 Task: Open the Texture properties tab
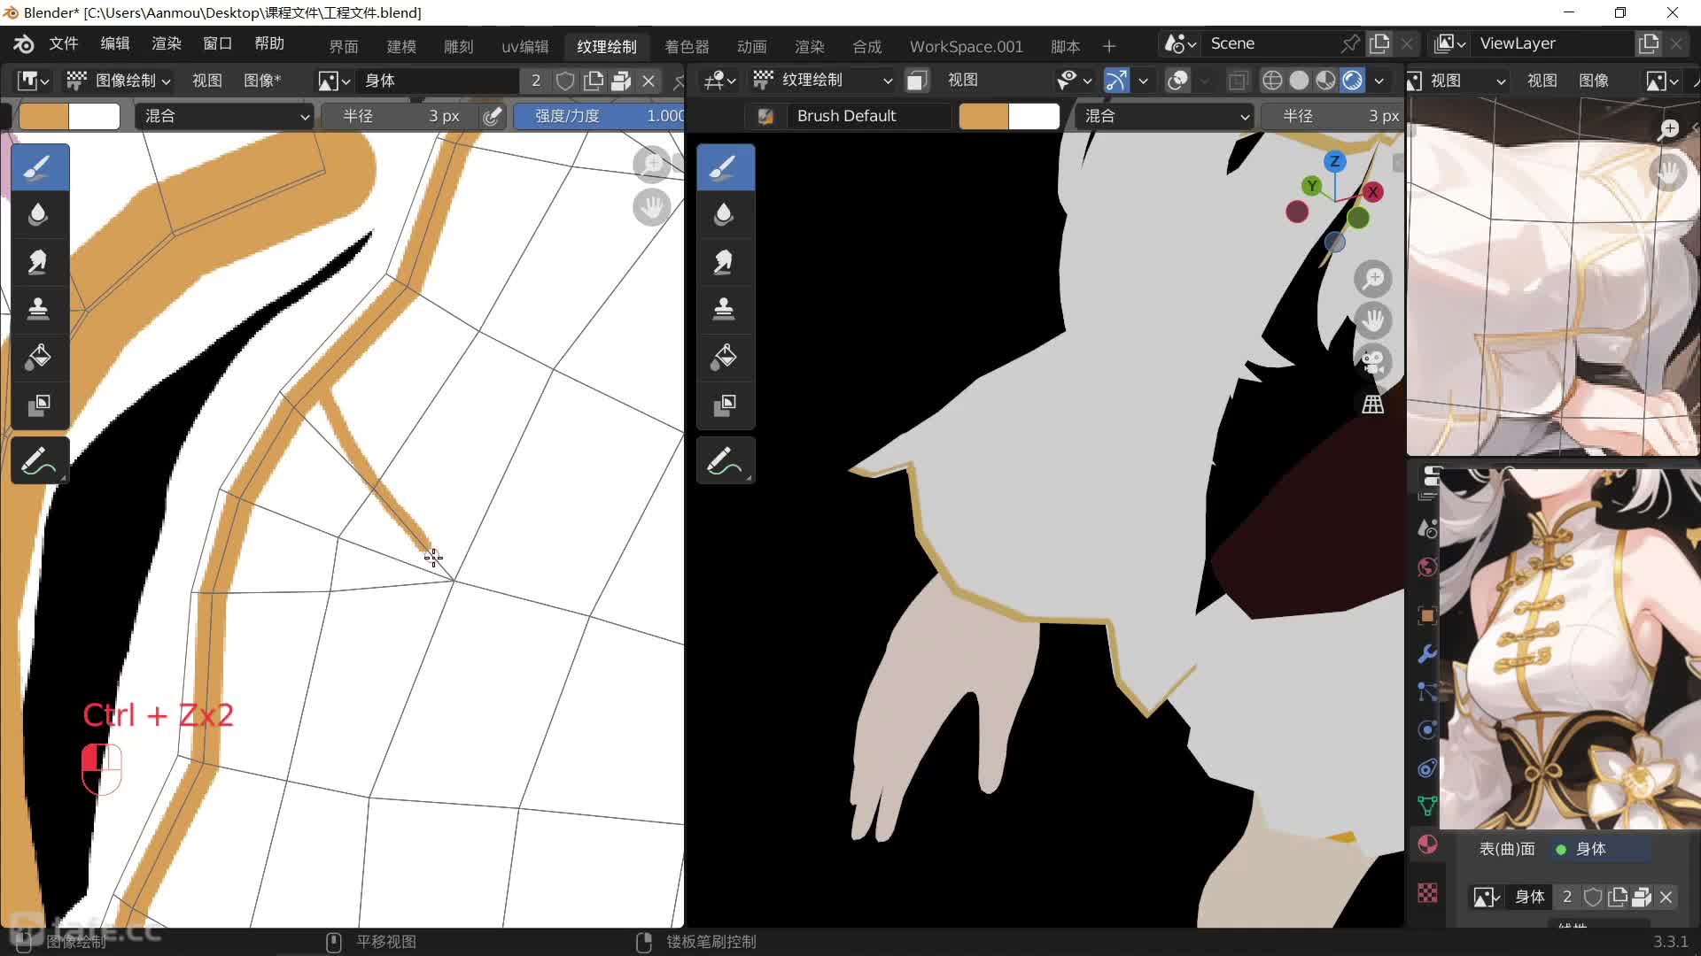(x=1427, y=892)
